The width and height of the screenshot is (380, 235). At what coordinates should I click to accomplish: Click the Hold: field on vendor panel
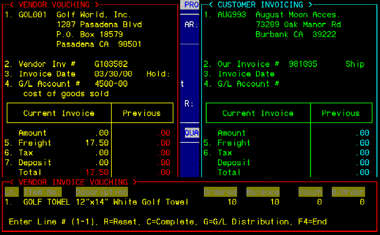point(158,74)
